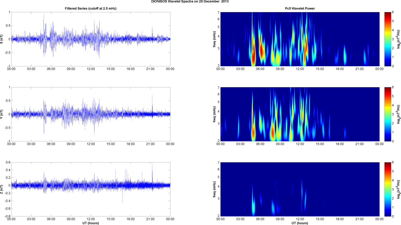
Task: Click the 'Filtered Series (cutoff at 2.5 mHz)' heading
Action: [x=91, y=8]
